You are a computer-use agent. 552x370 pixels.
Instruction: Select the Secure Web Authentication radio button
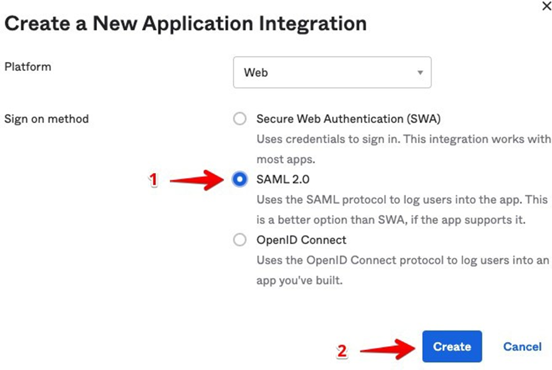tap(239, 119)
